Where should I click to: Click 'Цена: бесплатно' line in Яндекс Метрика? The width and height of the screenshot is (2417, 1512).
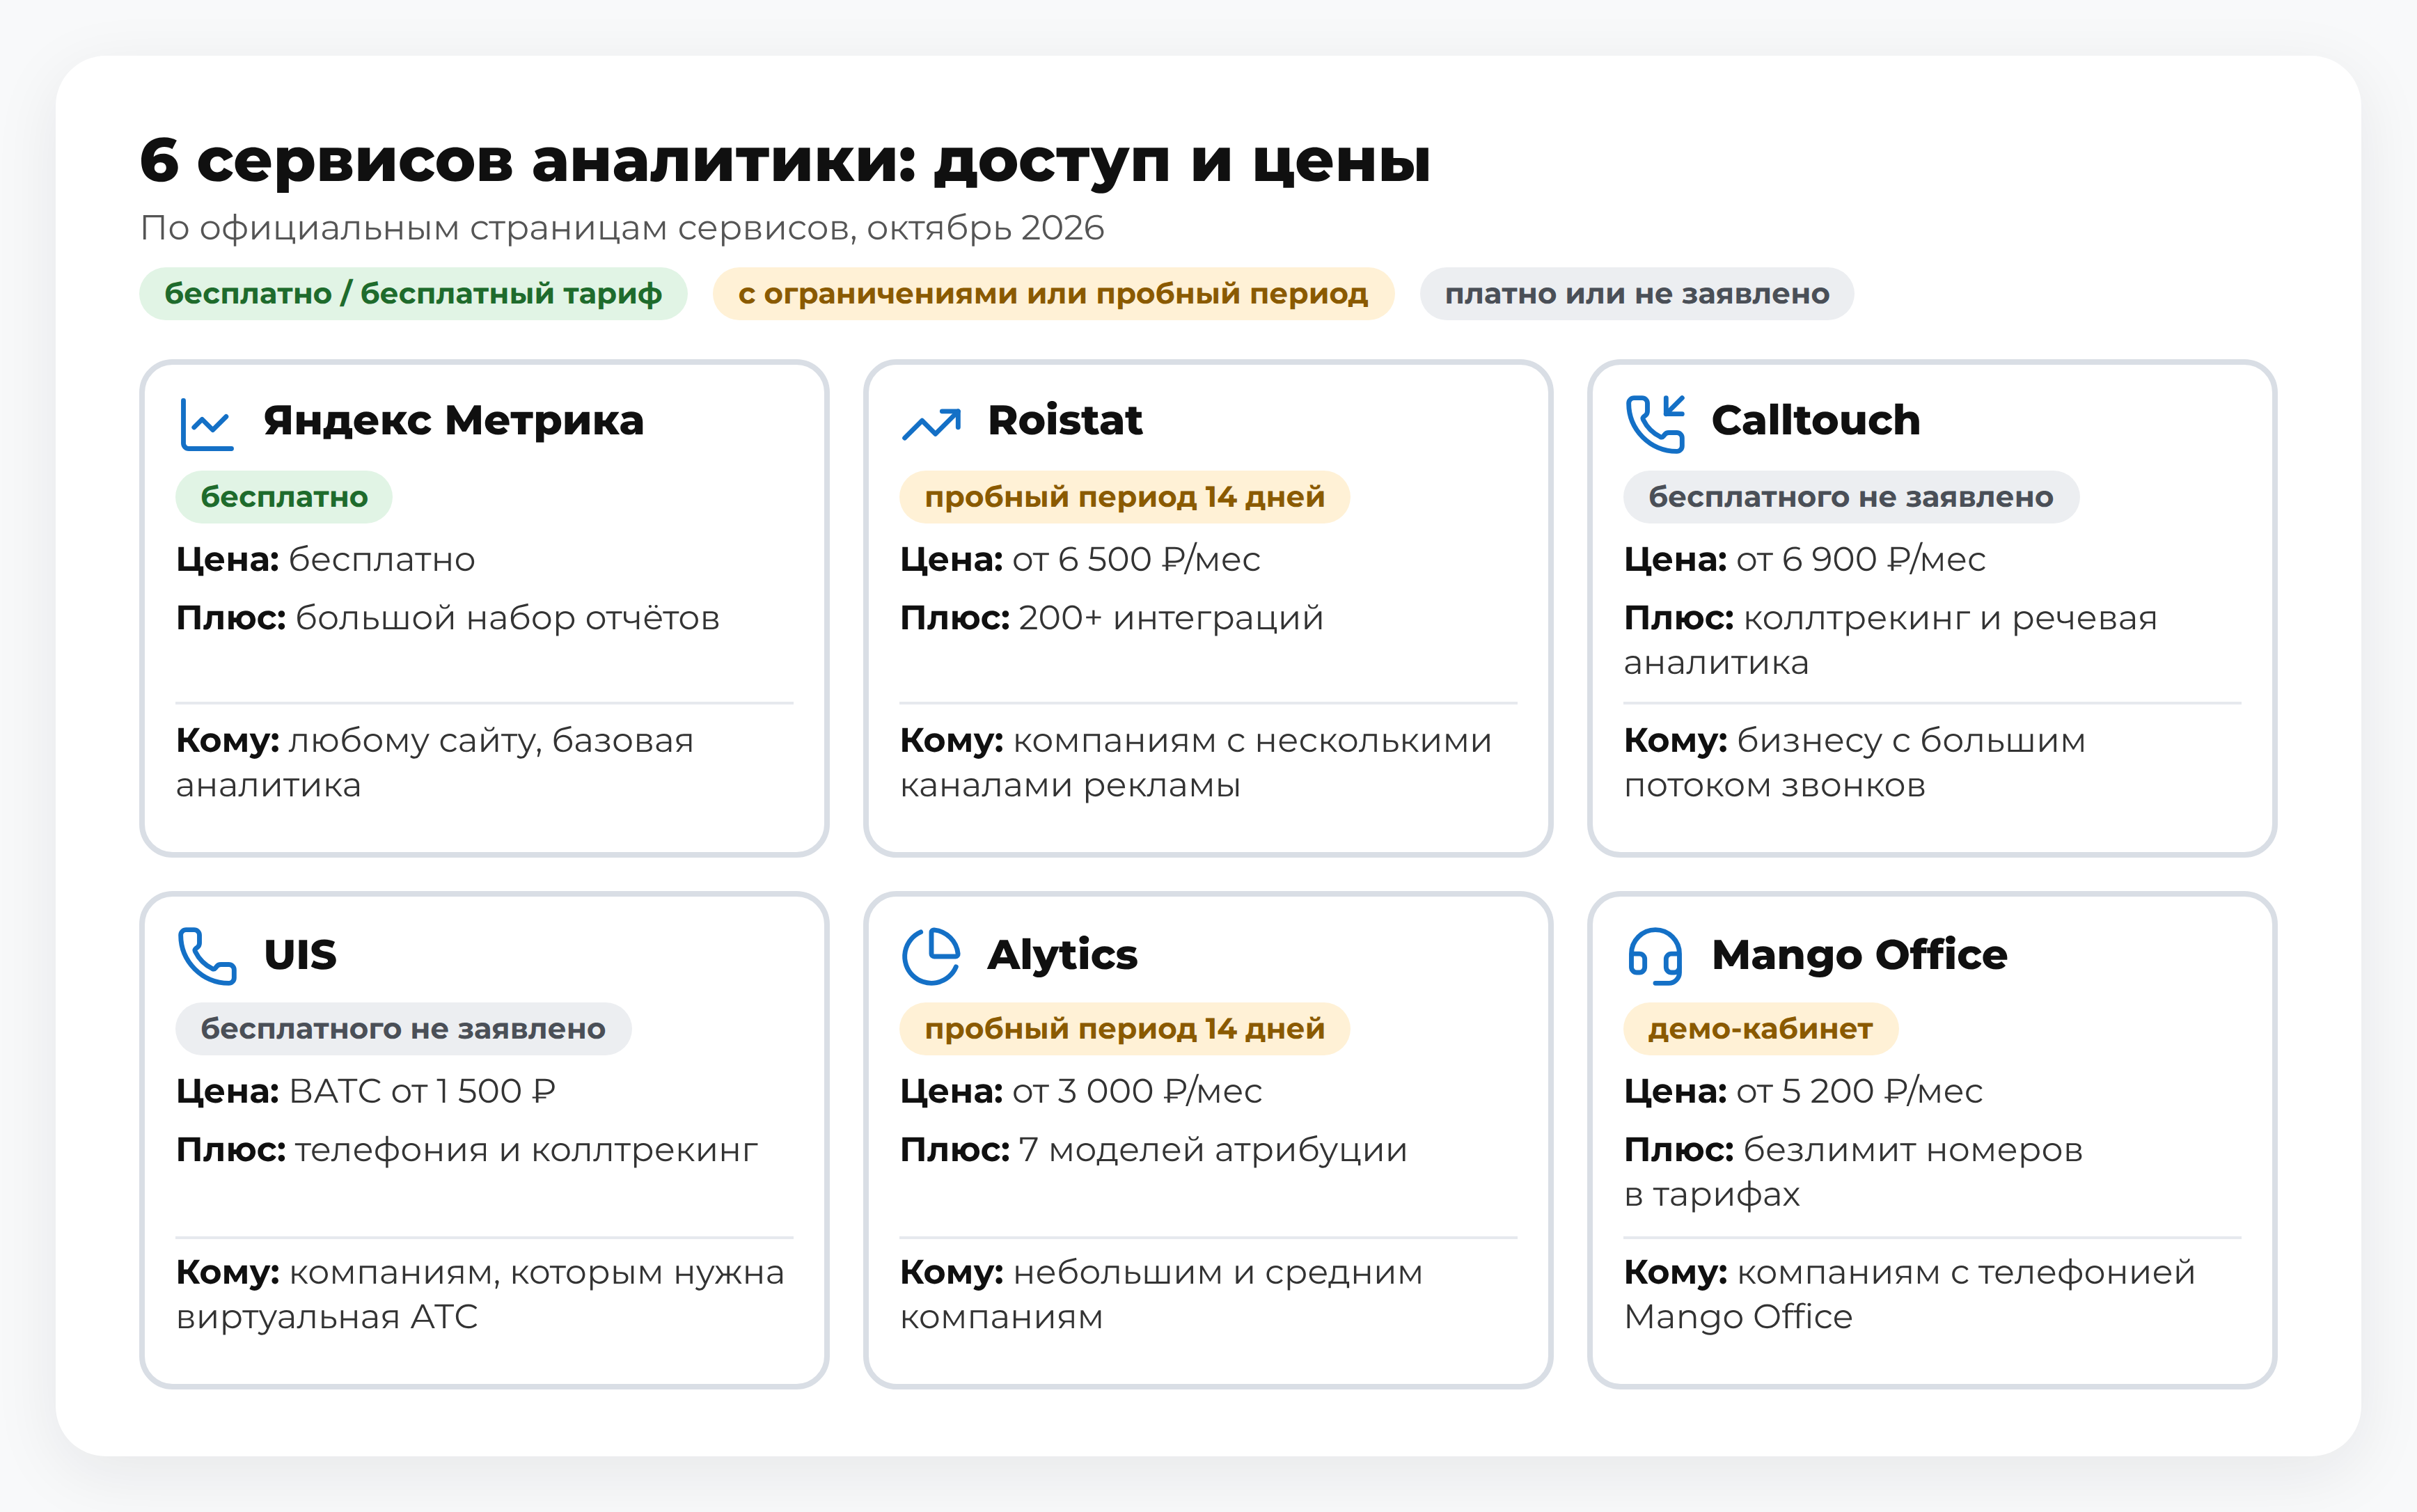tap(326, 560)
